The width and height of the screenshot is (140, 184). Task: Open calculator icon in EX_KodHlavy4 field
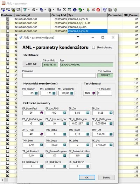(x=88, y=166)
